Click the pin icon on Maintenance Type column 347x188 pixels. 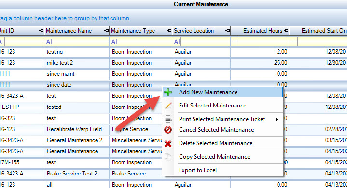click(169, 31)
